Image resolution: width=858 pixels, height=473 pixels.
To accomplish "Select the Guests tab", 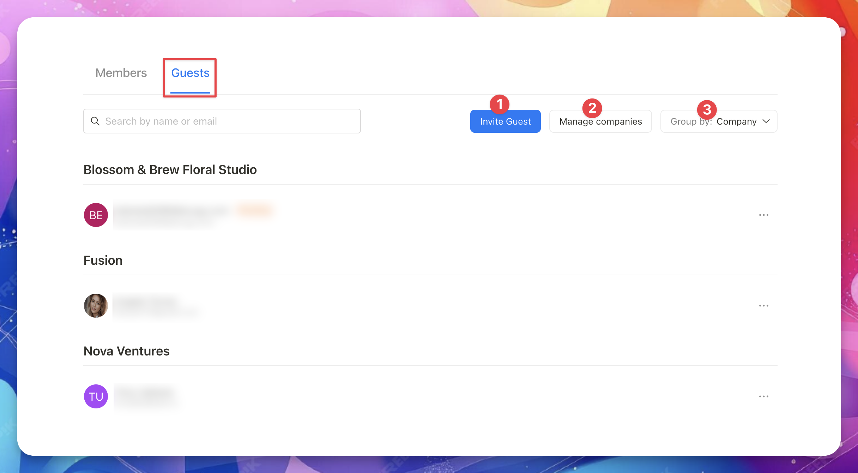I will point(190,73).
